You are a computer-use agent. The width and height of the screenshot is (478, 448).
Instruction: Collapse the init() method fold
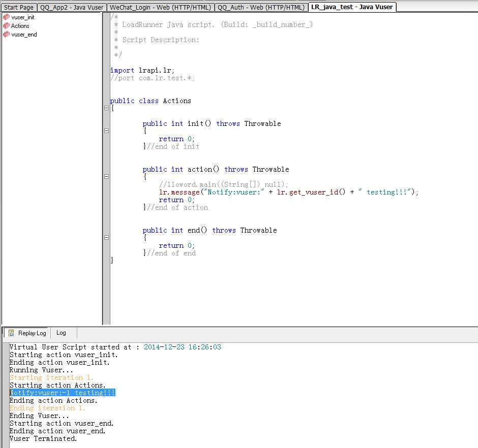click(x=106, y=131)
